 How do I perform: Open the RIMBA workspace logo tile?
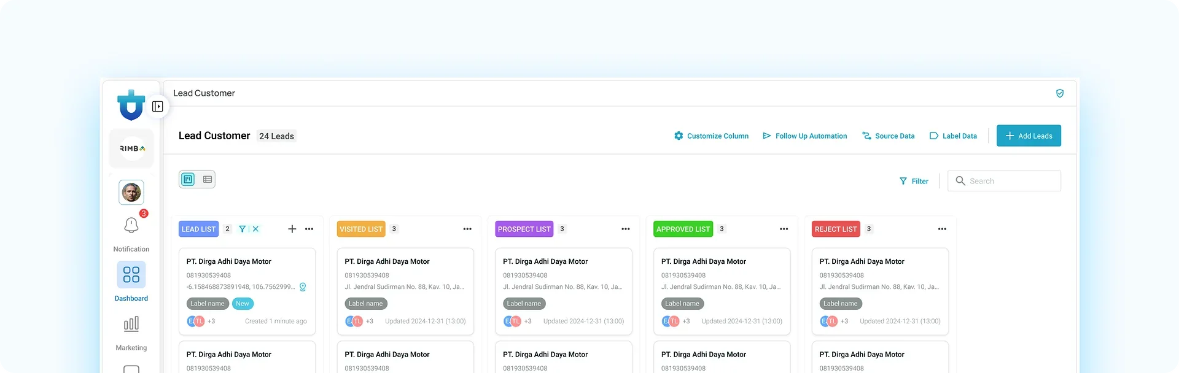coord(131,148)
